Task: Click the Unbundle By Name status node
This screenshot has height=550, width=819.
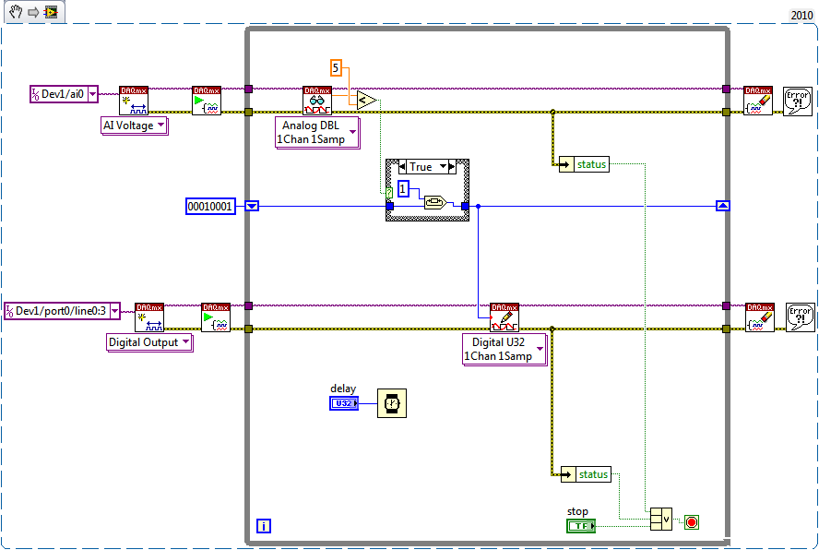Action: pyautogui.click(x=585, y=163)
